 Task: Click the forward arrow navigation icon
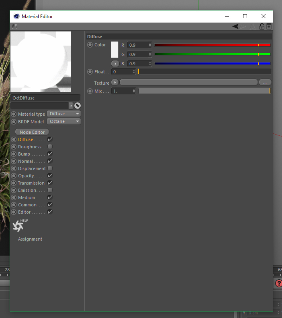tap(243, 26)
